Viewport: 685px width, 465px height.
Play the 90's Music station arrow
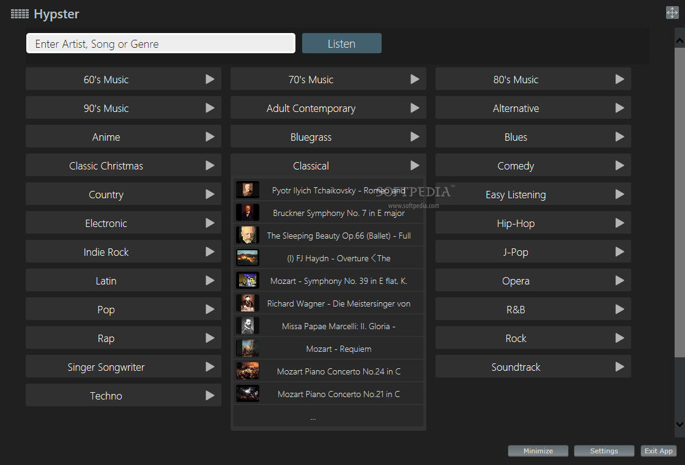(x=210, y=108)
